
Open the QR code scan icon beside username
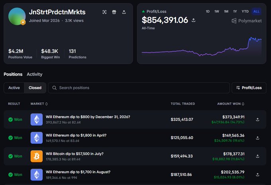(x=104, y=12)
